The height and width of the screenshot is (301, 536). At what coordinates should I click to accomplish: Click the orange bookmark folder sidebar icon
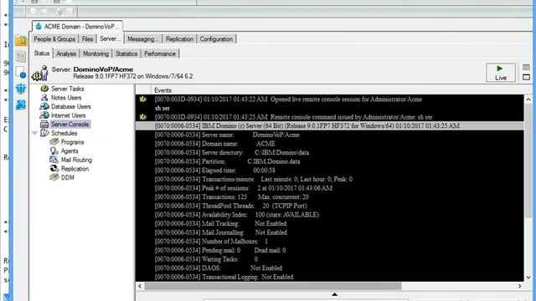21,40
